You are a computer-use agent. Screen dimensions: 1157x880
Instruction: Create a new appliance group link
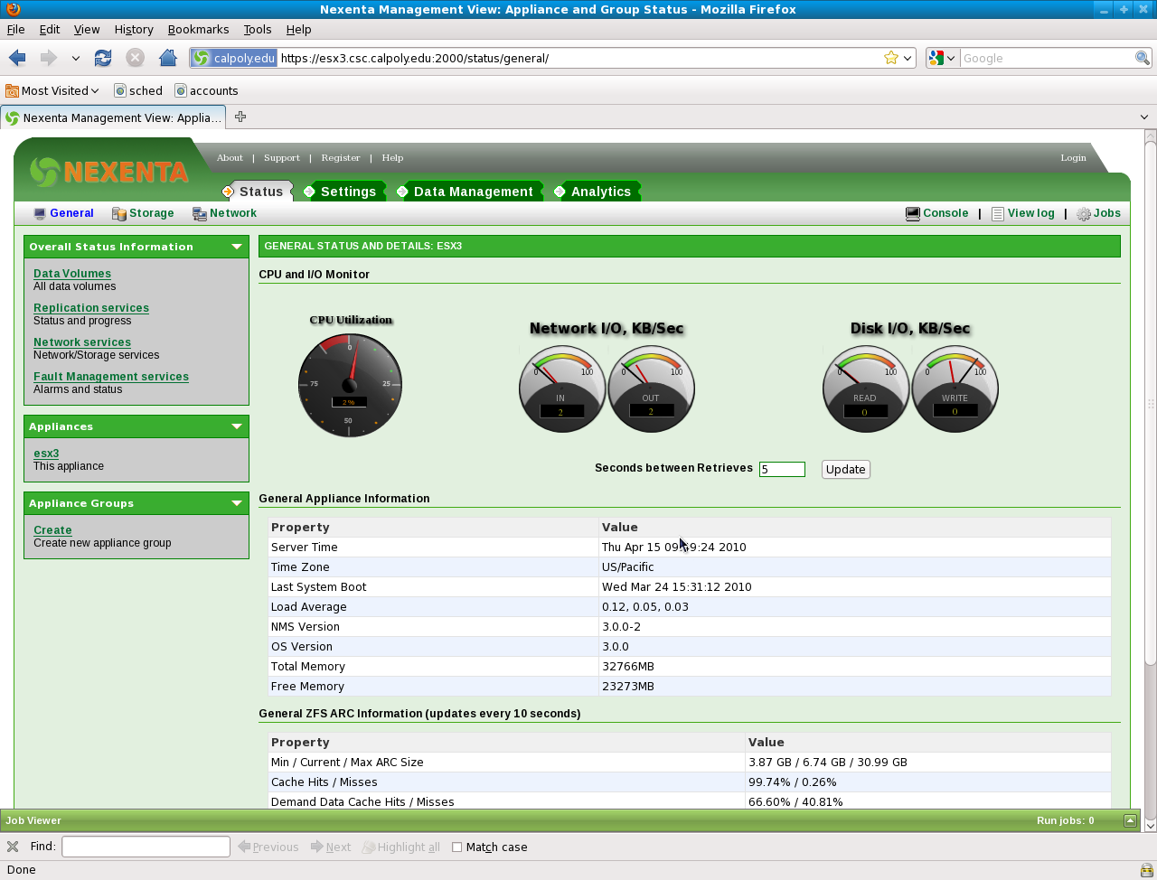pos(52,530)
